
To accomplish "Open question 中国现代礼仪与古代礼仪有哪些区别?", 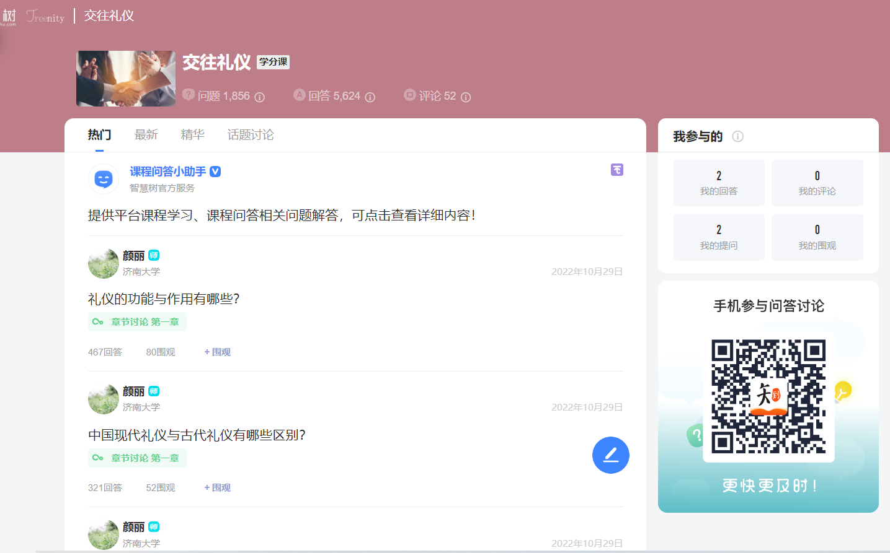I will coord(197,435).
